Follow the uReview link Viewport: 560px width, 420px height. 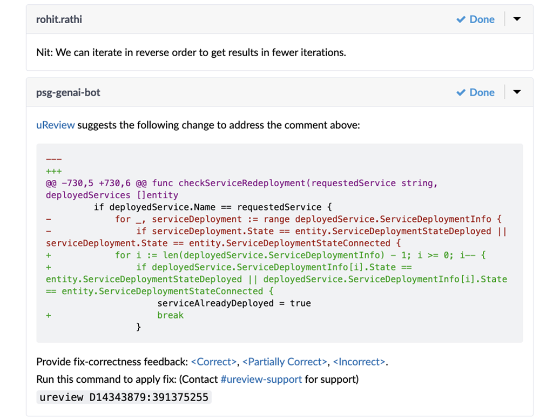pyautogui.click(x=55, y=125)
